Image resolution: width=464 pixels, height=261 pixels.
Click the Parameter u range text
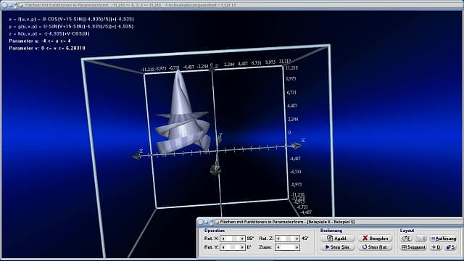tap(40, 41)
